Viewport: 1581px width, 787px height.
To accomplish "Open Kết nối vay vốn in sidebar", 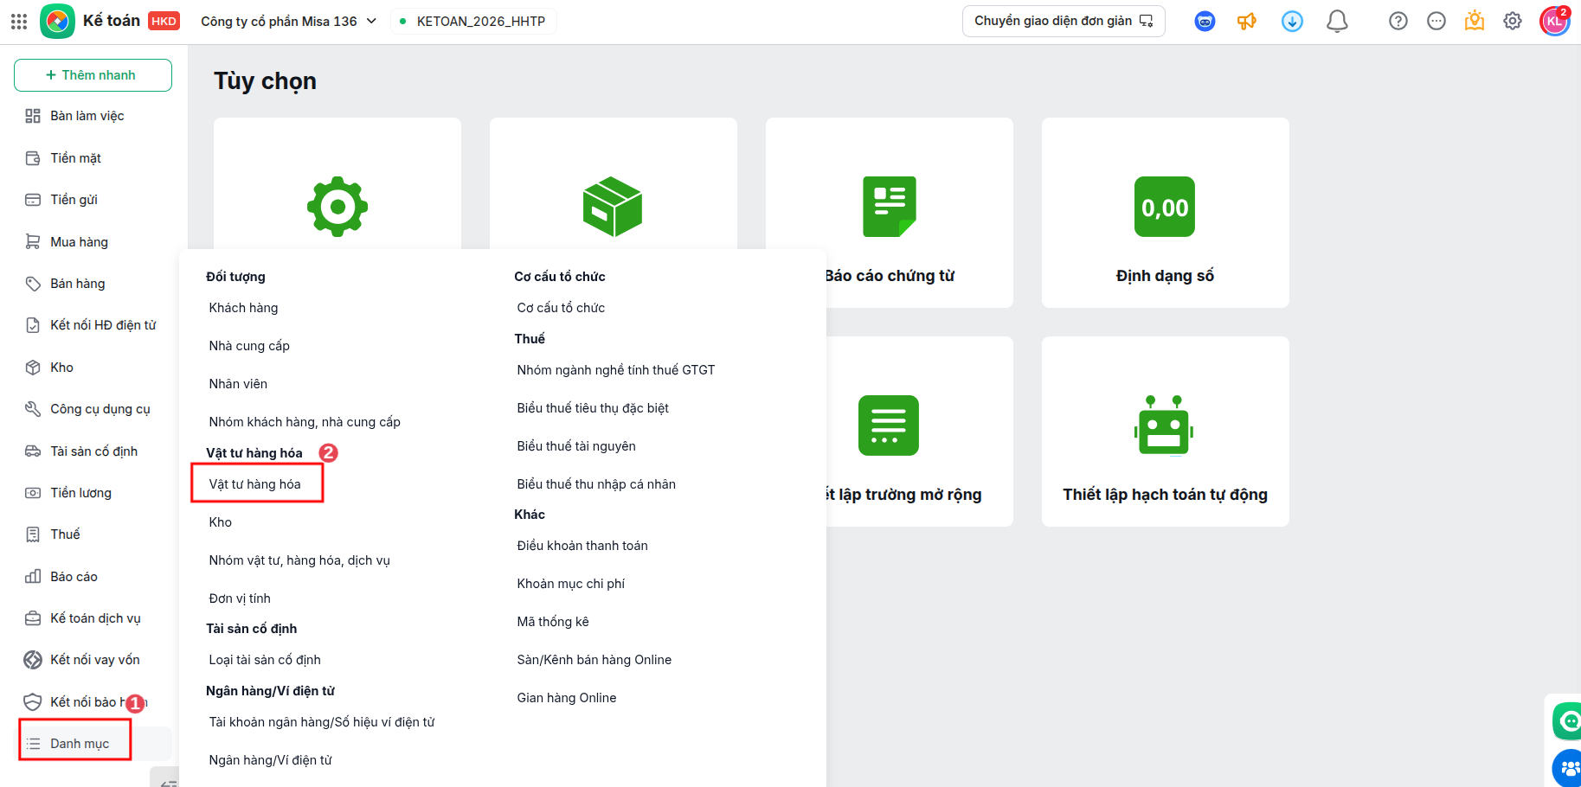I will click(x=93, y=660).
